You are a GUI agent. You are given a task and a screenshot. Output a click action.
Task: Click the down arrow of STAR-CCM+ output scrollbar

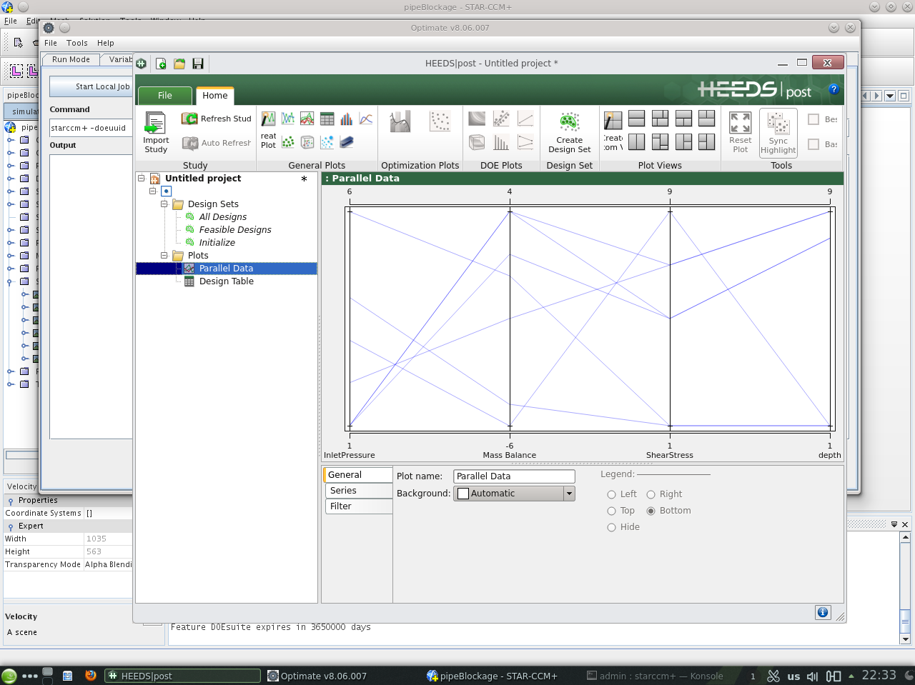click(905, 639)
